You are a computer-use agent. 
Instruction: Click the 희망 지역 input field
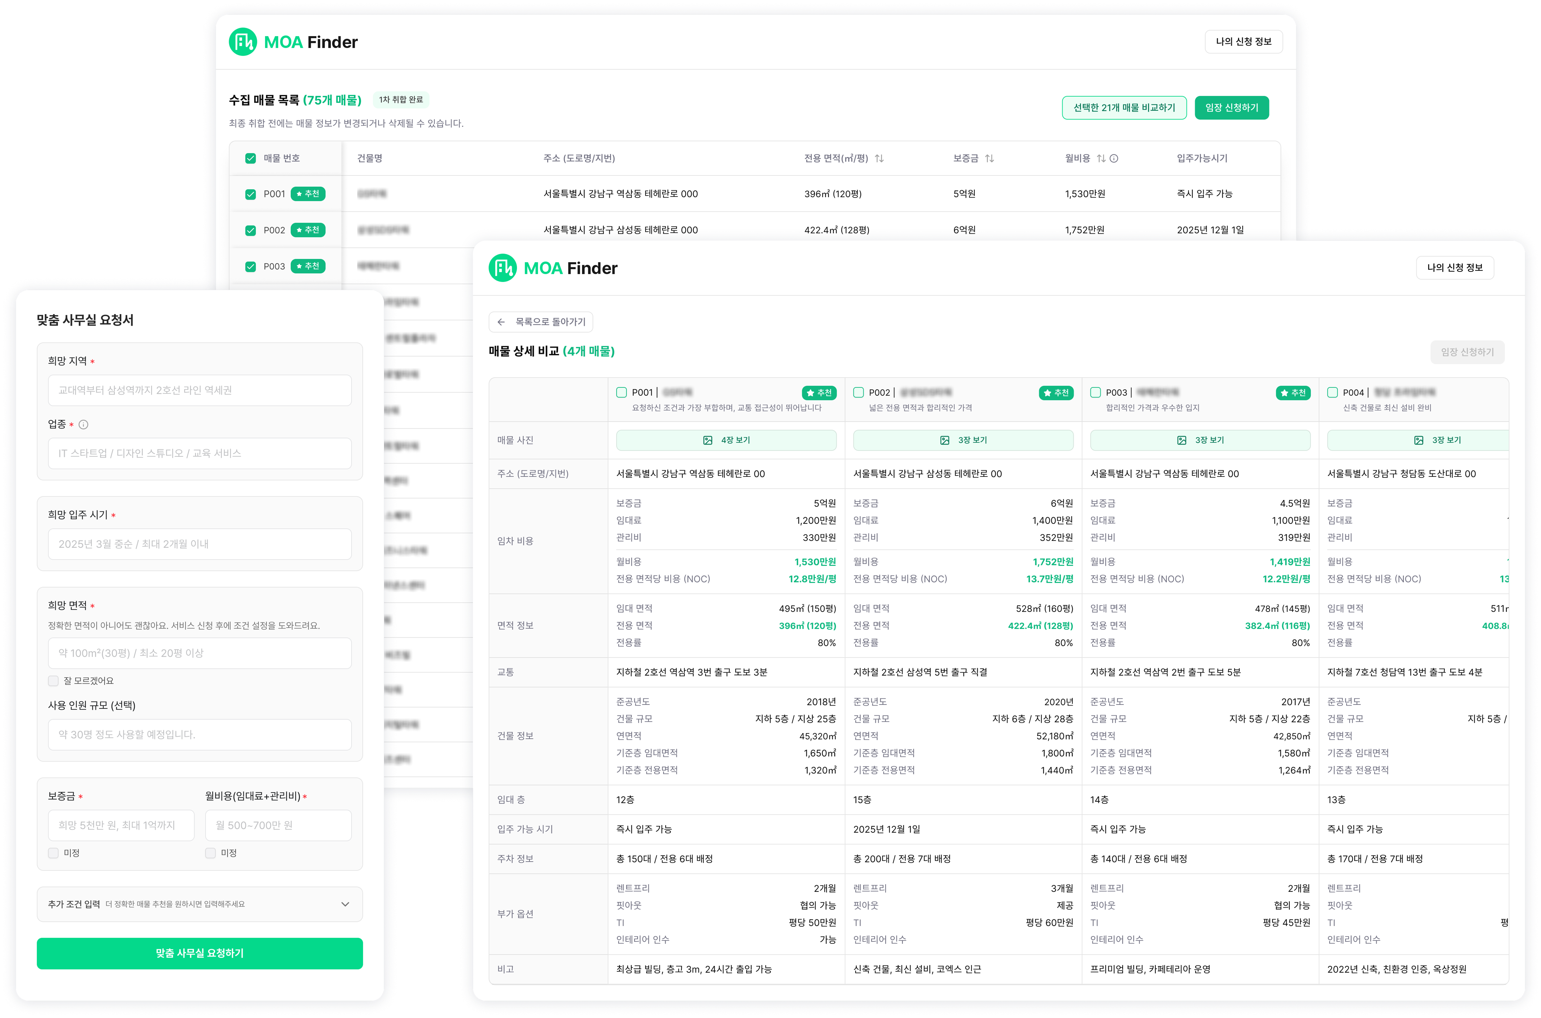click(199, 390)
